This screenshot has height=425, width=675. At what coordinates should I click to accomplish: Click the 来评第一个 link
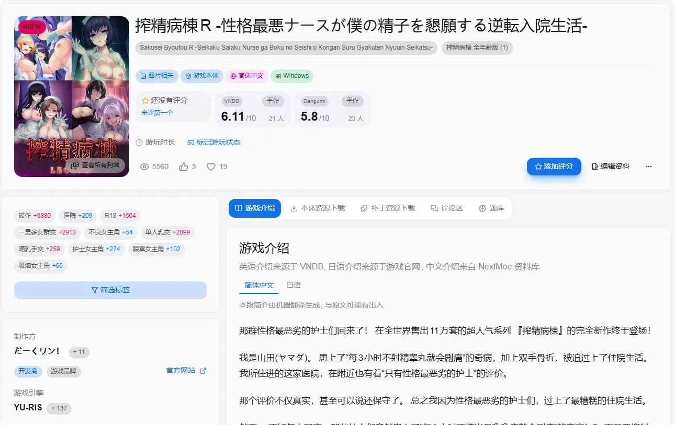(x=157, y=113)
